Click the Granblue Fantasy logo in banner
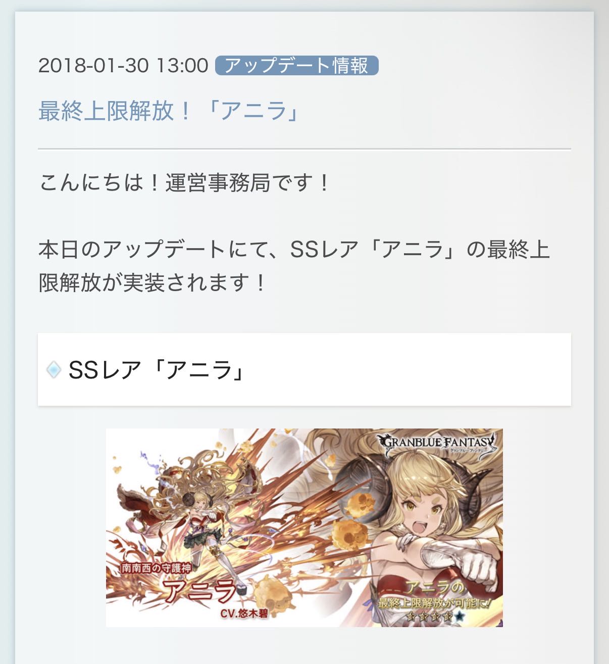This screenshot has height=664, width=609. point(438,445)
